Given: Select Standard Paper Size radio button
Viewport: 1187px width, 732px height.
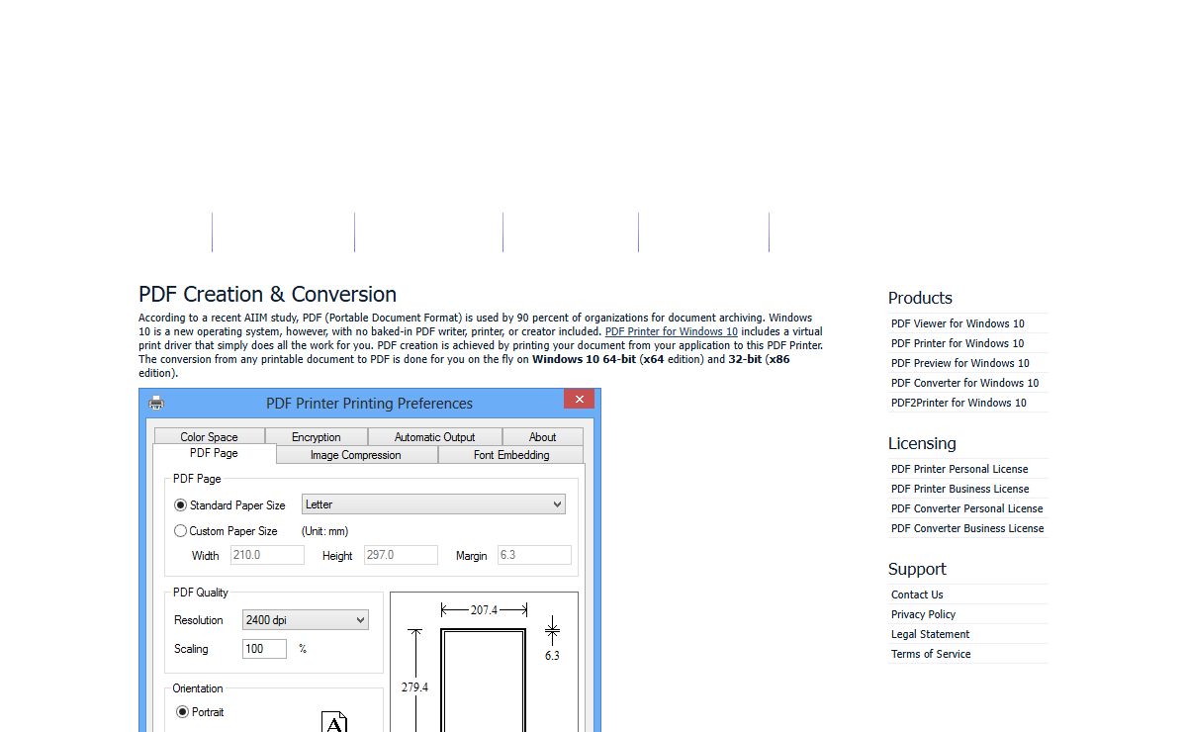Looking at the screenshot, I should tap(180, 504).
